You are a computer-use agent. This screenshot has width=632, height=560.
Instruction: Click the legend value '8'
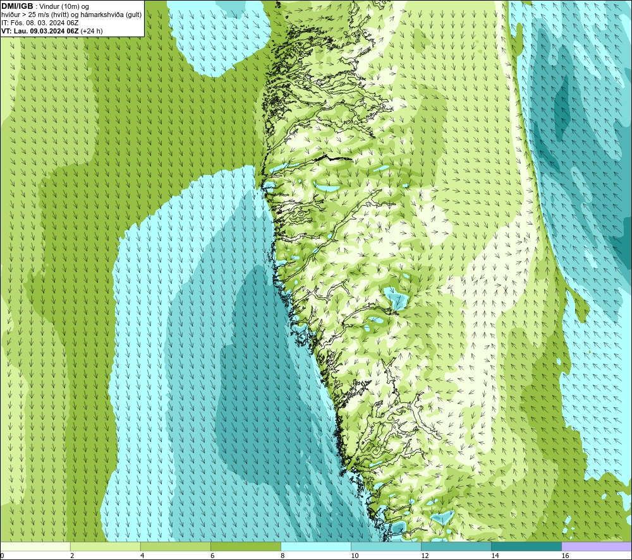[283, 556]
